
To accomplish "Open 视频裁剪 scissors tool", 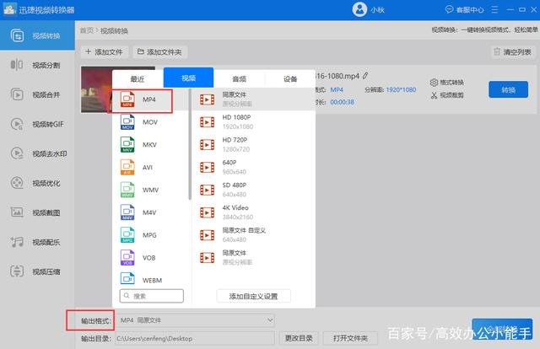I will (447, 95).
